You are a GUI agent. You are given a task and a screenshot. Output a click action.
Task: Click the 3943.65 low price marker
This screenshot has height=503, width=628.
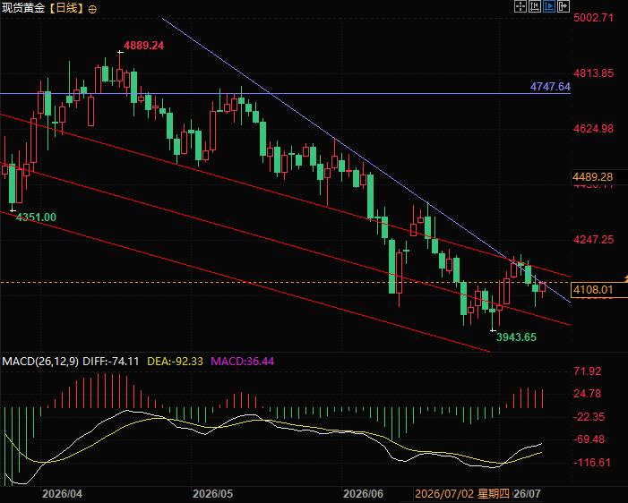click(516, 337)
